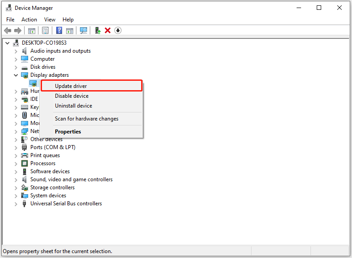Image resolution: width=352 pixels, height=258 pixels.
Task: Click the Display adapters category icon
Action: pos(25,75)
